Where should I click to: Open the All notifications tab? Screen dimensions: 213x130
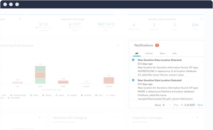137,53
